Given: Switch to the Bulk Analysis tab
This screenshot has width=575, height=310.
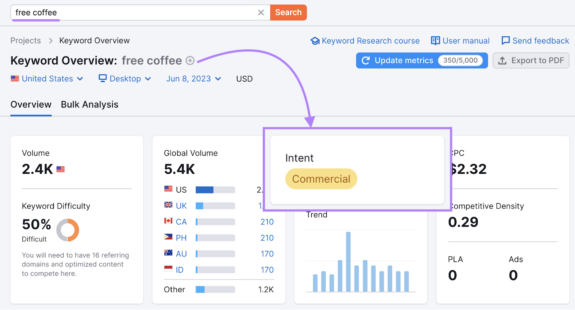Looking at the screenshot, I should [x=89, y=105].
